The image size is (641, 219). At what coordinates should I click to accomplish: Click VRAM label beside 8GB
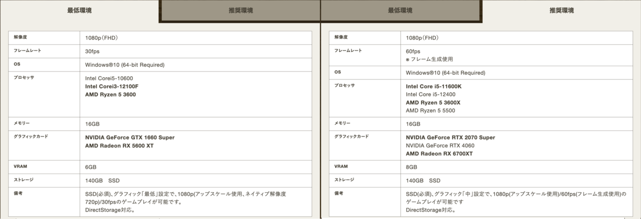click(341, 166)
